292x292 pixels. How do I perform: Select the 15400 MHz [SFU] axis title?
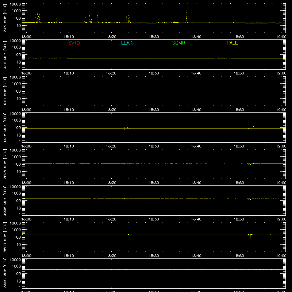(5, 274)
